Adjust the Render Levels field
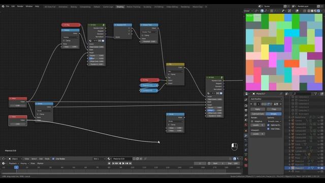 point(257,125)
